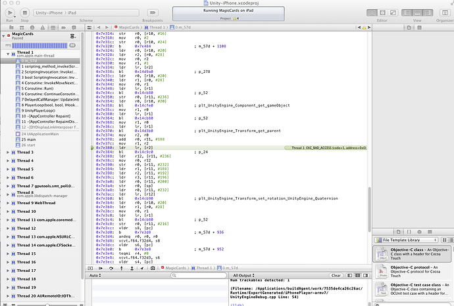The width and height of the screenshot is (454, 306).
Task: Toggle the Utilities pane visibility
Action: click(428, 12)
